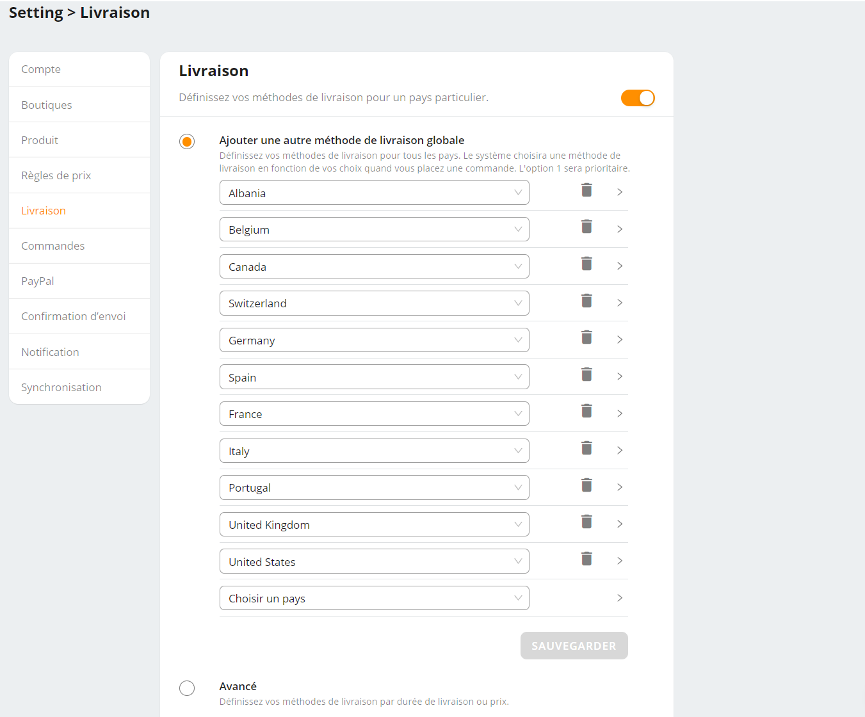The height and width of the screenshot is (717, 865).
Task: Toggle the Livraison orange switch off
Action: point(638,98)
